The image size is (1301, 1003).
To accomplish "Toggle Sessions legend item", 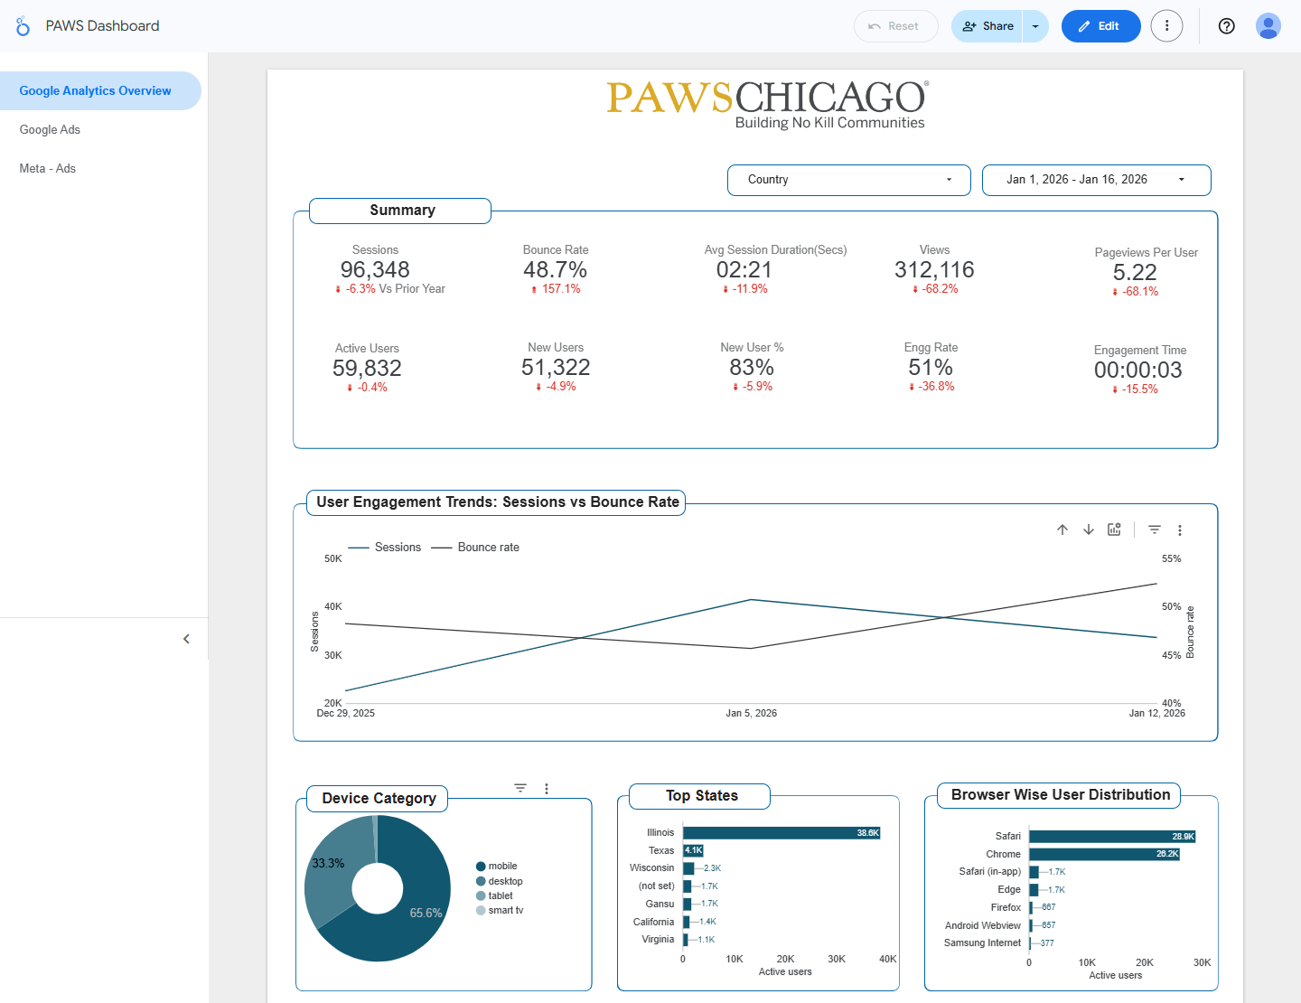I will 385,548.
